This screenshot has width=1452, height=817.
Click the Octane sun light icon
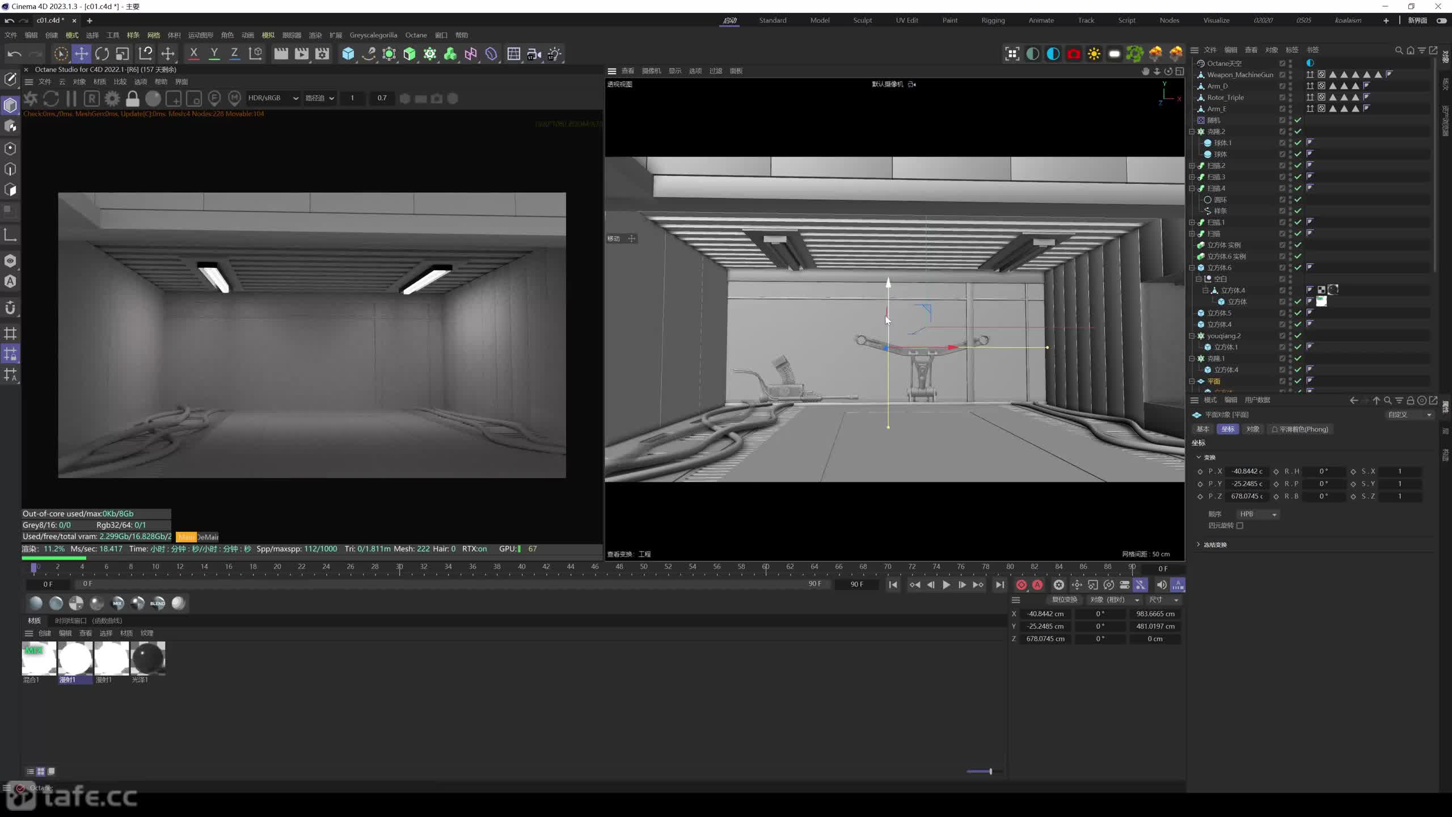point(1094,54)
